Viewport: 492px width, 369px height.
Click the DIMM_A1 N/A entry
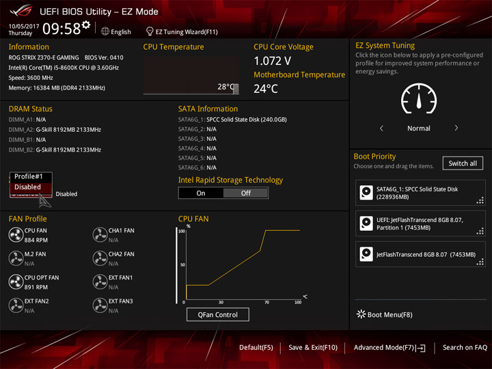[x=27, y=120]
